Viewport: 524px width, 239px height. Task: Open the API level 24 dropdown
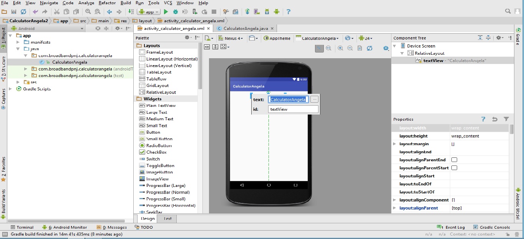tap(365, 38)
